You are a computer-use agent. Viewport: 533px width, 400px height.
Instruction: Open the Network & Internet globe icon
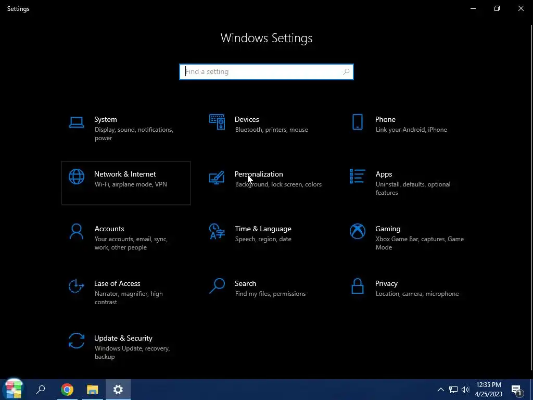click(76, 177)
